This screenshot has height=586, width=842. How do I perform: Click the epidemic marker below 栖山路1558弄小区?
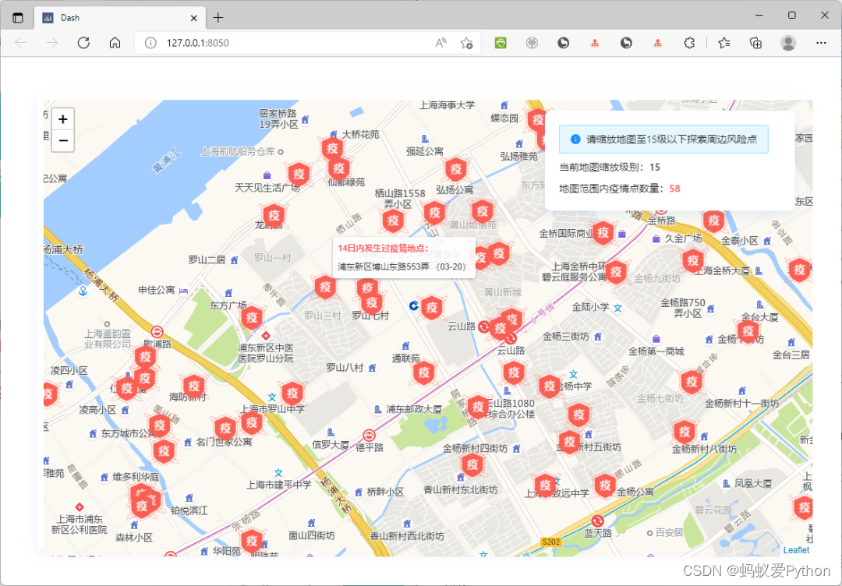[393, 221]
